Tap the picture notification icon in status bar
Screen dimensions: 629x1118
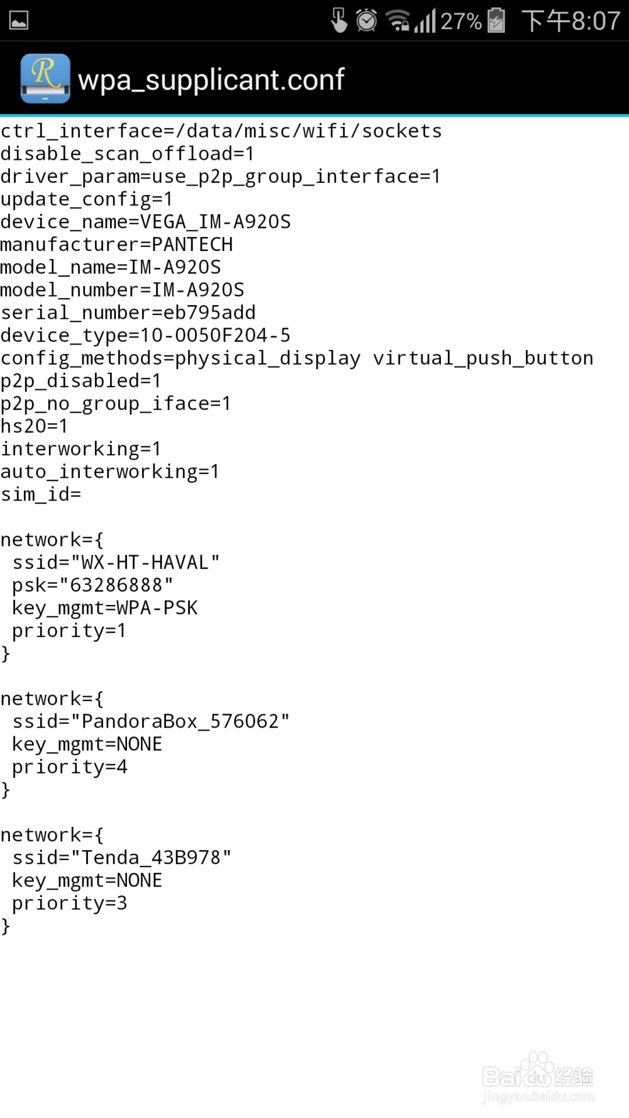pos(19,21)
